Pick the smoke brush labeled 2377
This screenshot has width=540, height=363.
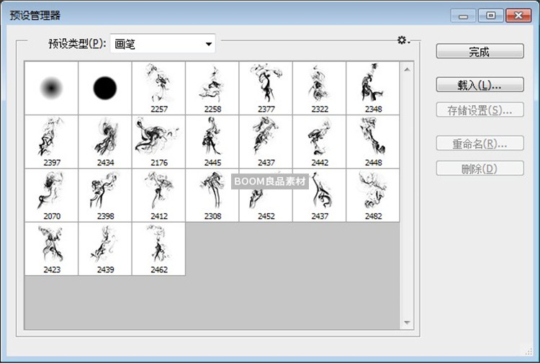point(266,86)
